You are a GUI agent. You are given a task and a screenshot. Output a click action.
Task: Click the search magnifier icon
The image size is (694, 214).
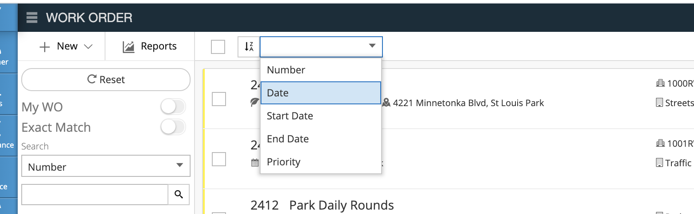[179, 194]
